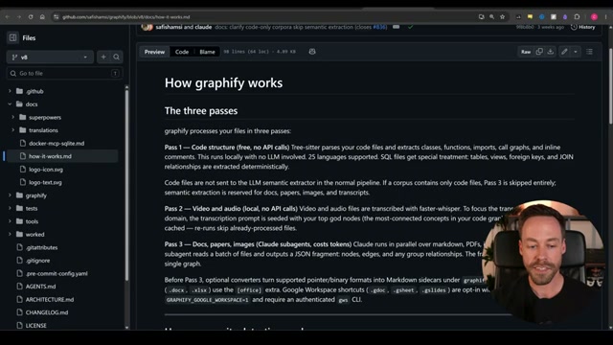Open .gitignore in file tree

click(37, 261)
